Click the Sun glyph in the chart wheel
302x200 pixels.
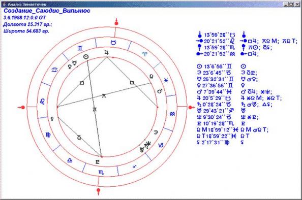point(86,57)
